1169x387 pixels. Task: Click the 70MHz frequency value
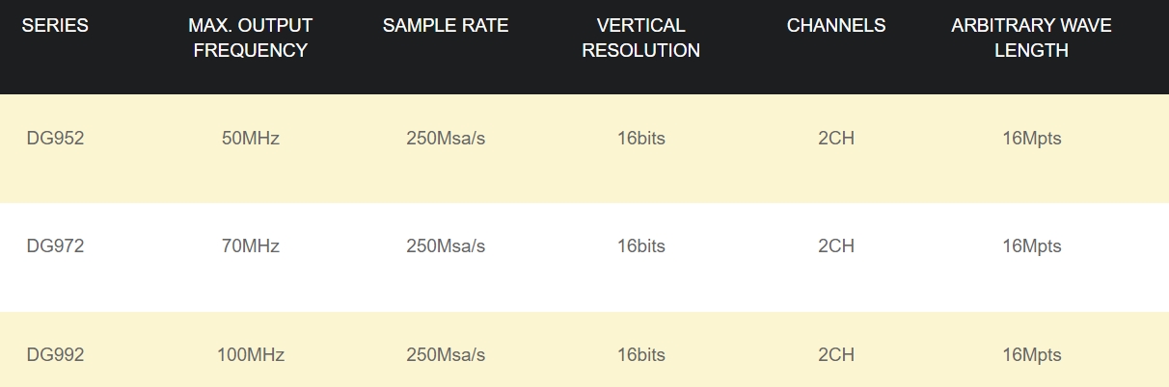pos(251,245)
